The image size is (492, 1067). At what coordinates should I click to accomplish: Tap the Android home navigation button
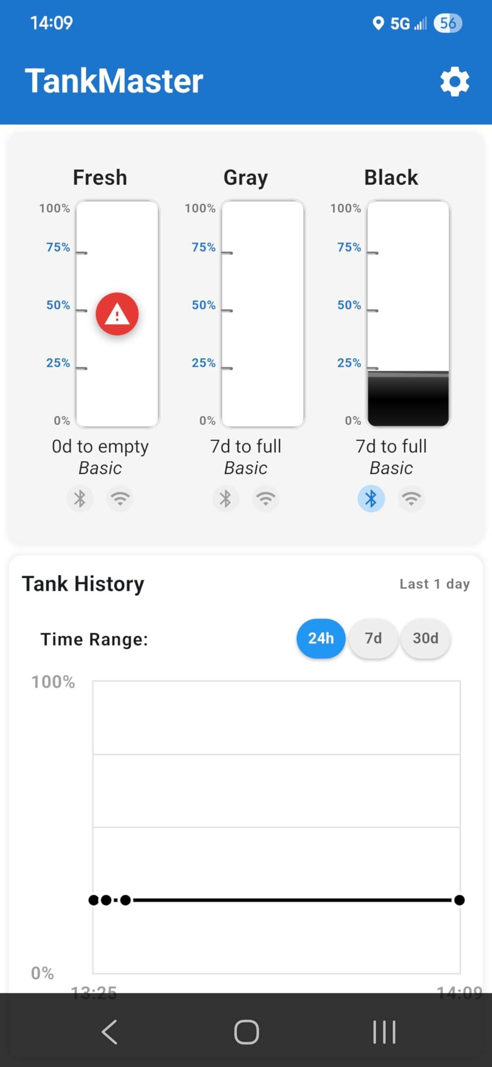pos(247,1032)
